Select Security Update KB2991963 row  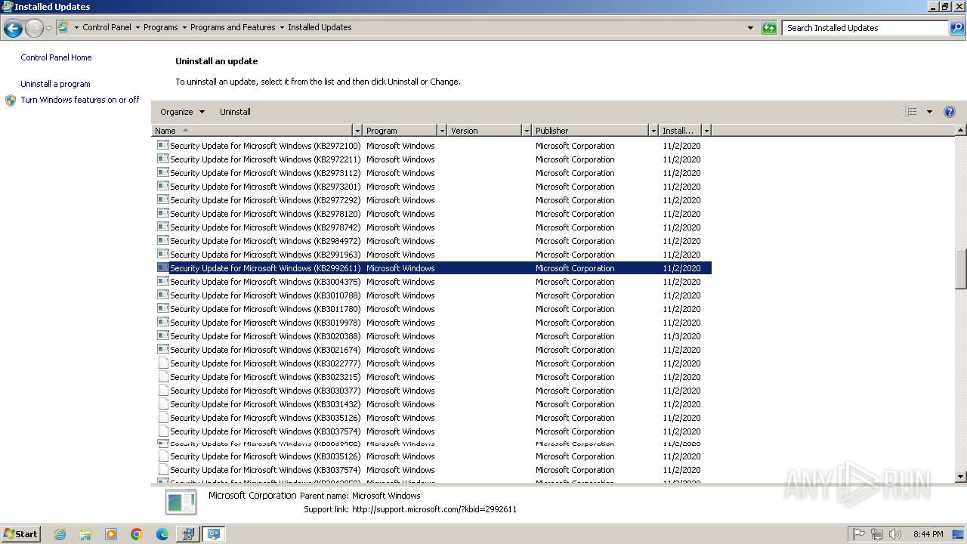(431, 255)
